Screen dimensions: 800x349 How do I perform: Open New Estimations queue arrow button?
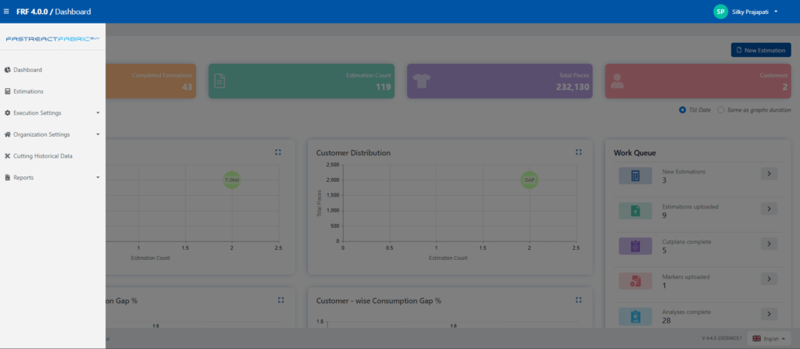pyautogui.click(x=769, y=173)
